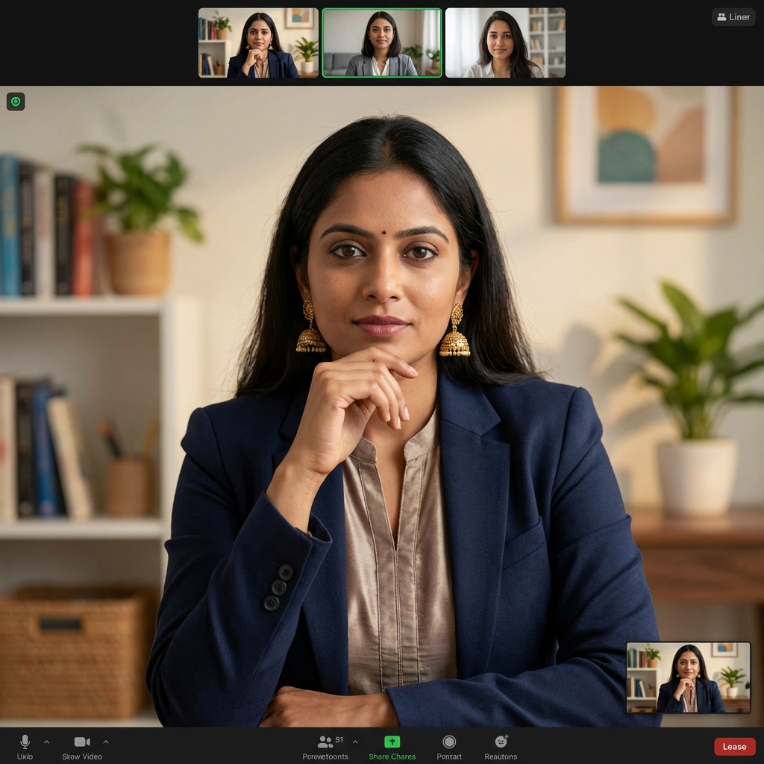Click the red Lease button
Image resolution: width=764 pixels, height=764 pixels.
734,746
